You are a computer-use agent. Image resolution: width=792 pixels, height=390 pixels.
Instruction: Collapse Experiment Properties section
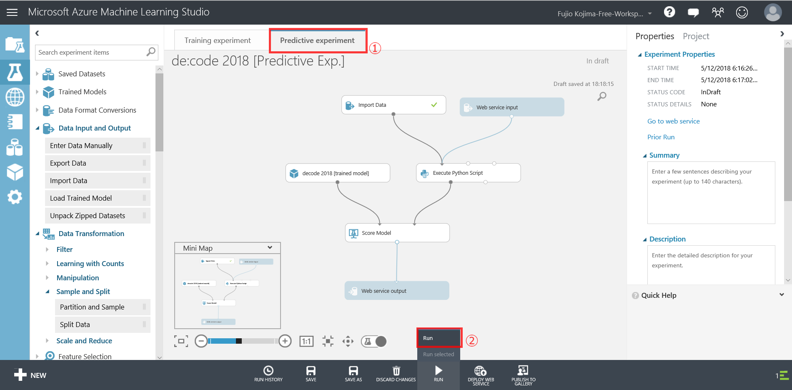(x=640, y=55)
